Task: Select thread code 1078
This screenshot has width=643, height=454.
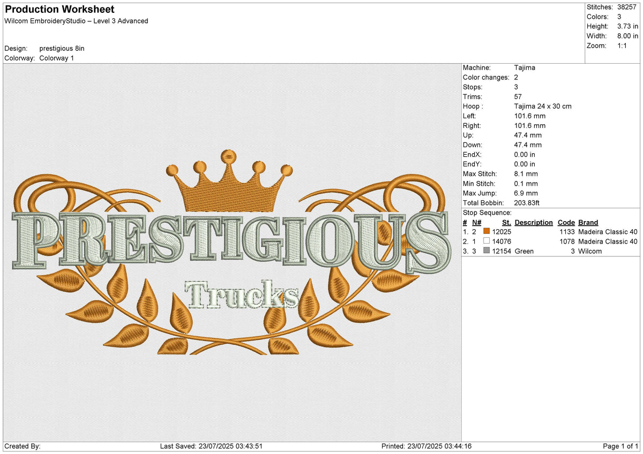Action: (x=567, y=241)
